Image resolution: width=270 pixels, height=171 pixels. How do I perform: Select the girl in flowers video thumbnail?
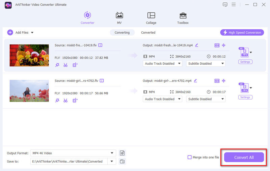point(29,91)
